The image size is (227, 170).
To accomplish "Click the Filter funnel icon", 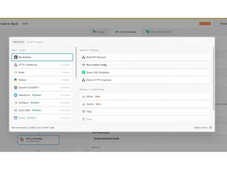I will click(84, 112).
